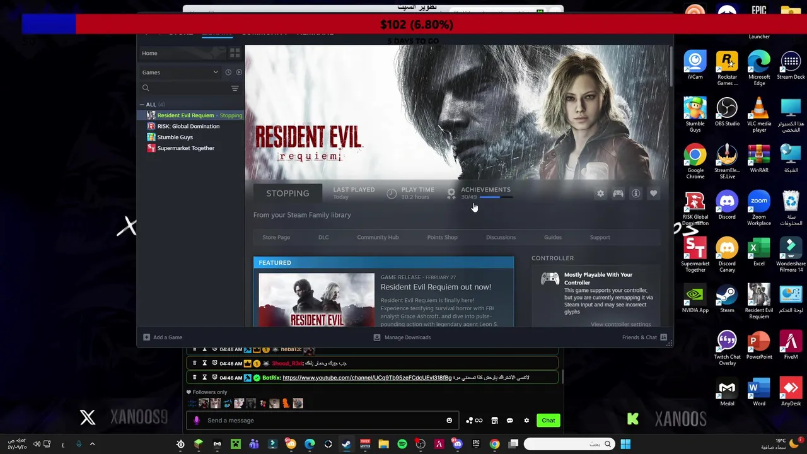Screen dimensions: 807x454
Task: Click the ready-to-play filter icon beside Games
Action: pos(238,73)
